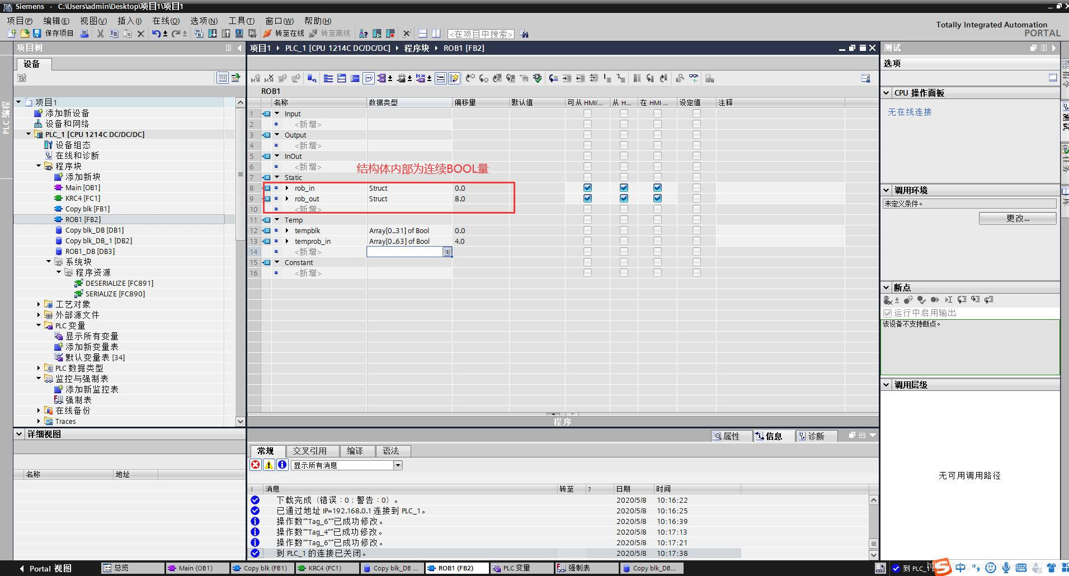The height and width of the screenshot is (576, 1069).
Task: Click the monitoring glasses icon in block toolbar
Action: (x=694, y=78)
